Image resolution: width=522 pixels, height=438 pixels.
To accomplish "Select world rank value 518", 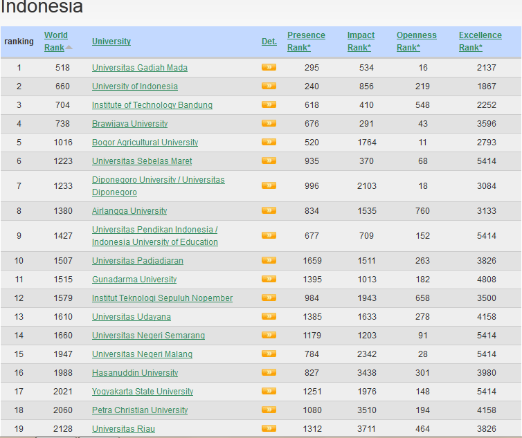I will [62, 68].
